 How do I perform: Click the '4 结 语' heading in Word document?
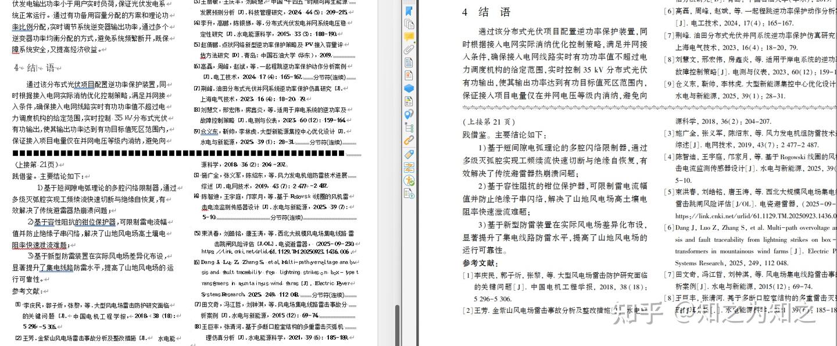coord(34,67)
